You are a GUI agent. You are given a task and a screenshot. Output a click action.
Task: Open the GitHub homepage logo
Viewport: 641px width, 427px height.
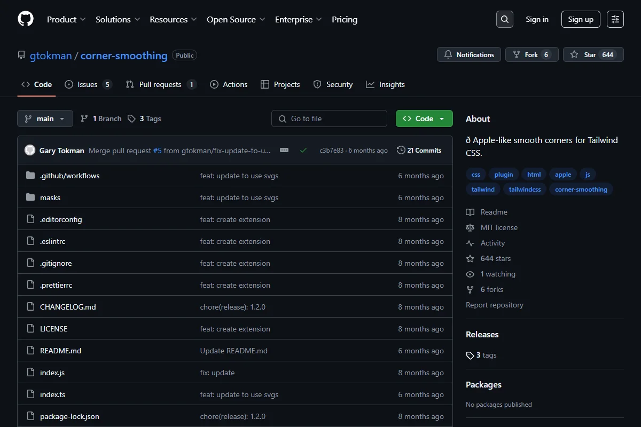26,19
